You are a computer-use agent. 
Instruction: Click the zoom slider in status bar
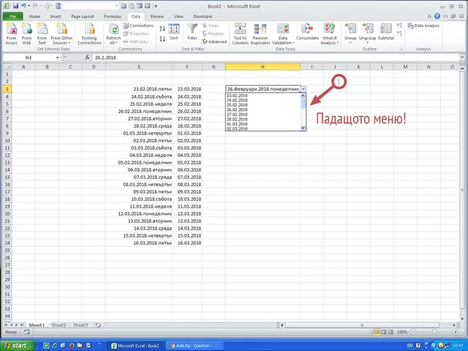click(434, 332)
